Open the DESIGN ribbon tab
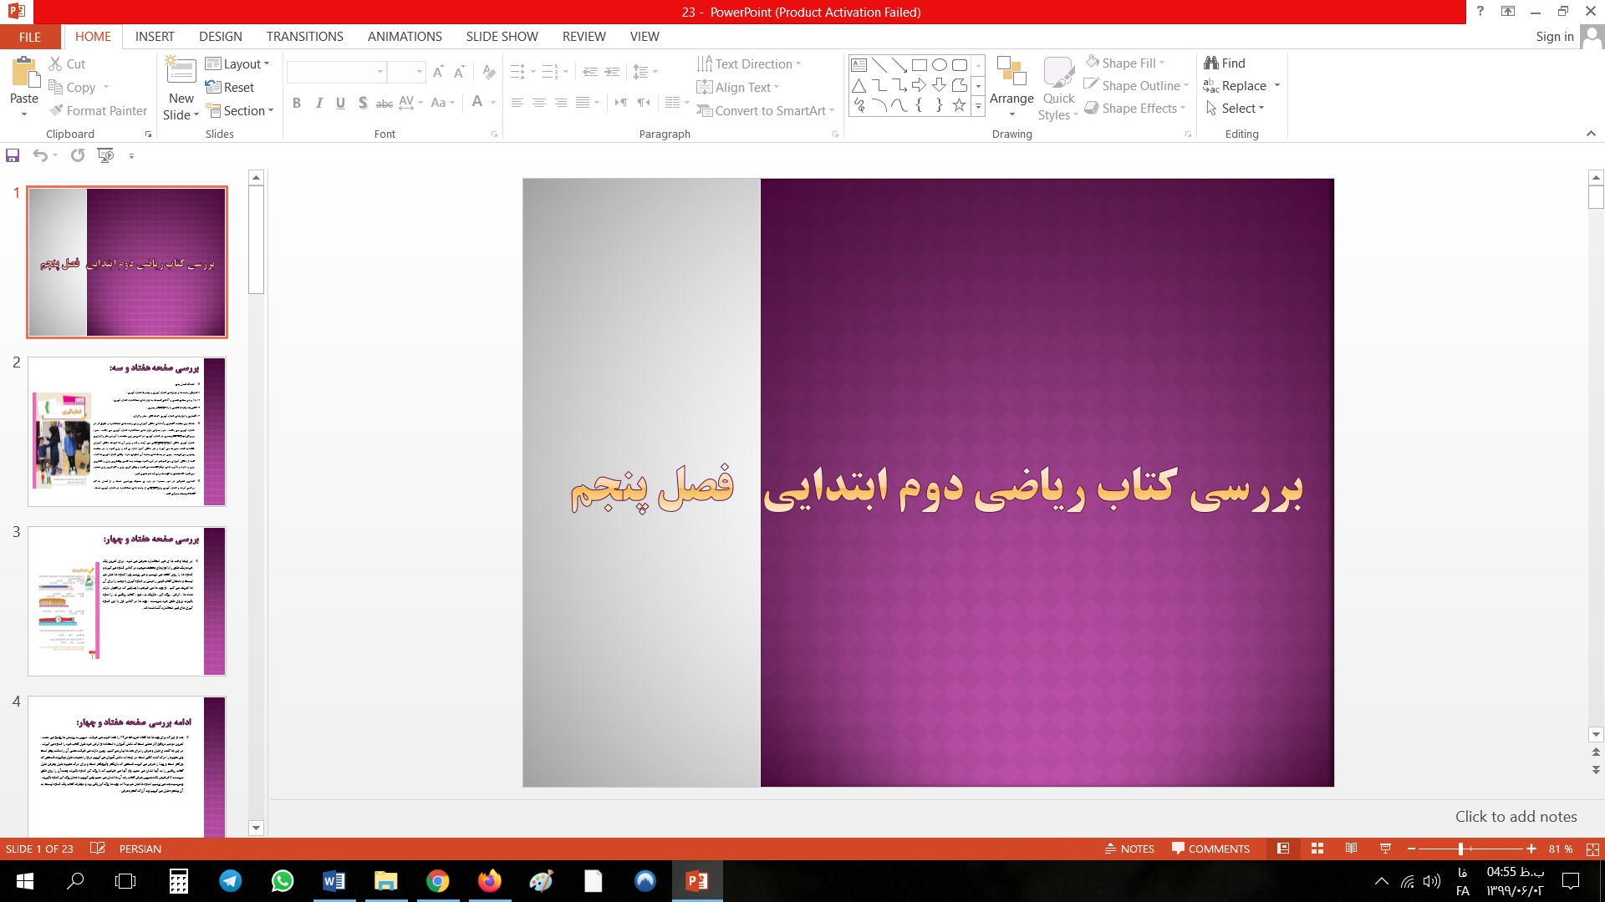1605x902 pixels. coord(221,37)
